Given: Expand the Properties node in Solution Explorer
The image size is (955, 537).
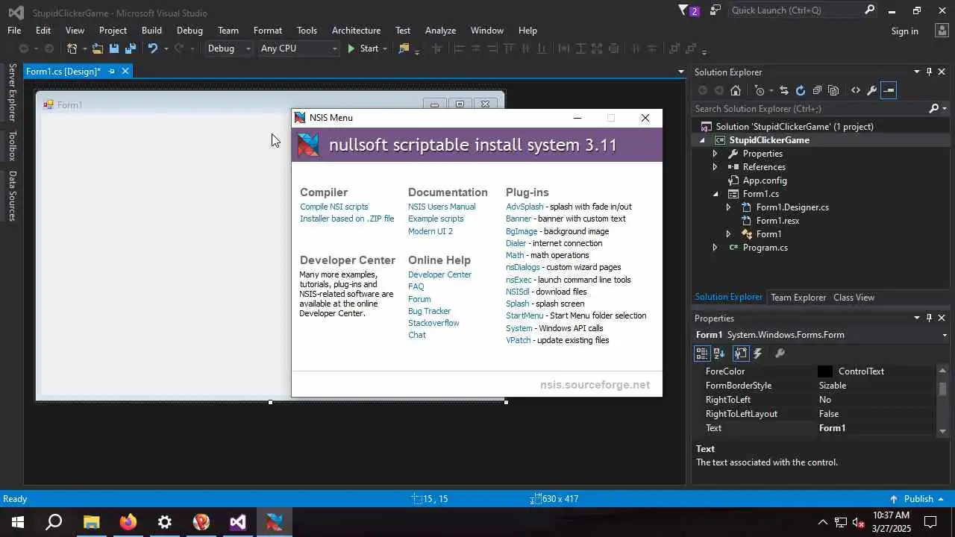Looking at the screenshot, I should click(715, 154).
